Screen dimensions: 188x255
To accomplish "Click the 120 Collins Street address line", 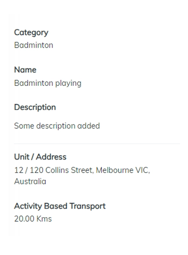I will (x=82, y=170).
